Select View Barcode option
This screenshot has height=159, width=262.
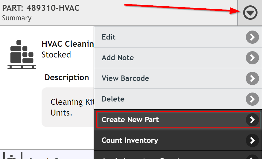click(x=178, y=78)
